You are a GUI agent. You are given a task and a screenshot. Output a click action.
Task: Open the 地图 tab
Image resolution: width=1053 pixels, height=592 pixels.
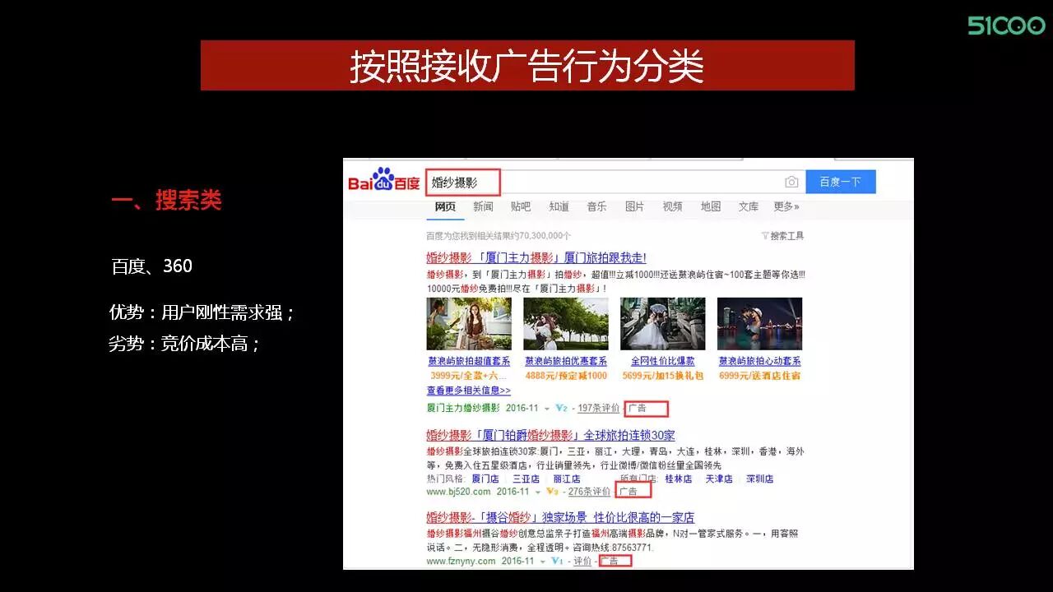pyautogui.click(x=710, y=206)
